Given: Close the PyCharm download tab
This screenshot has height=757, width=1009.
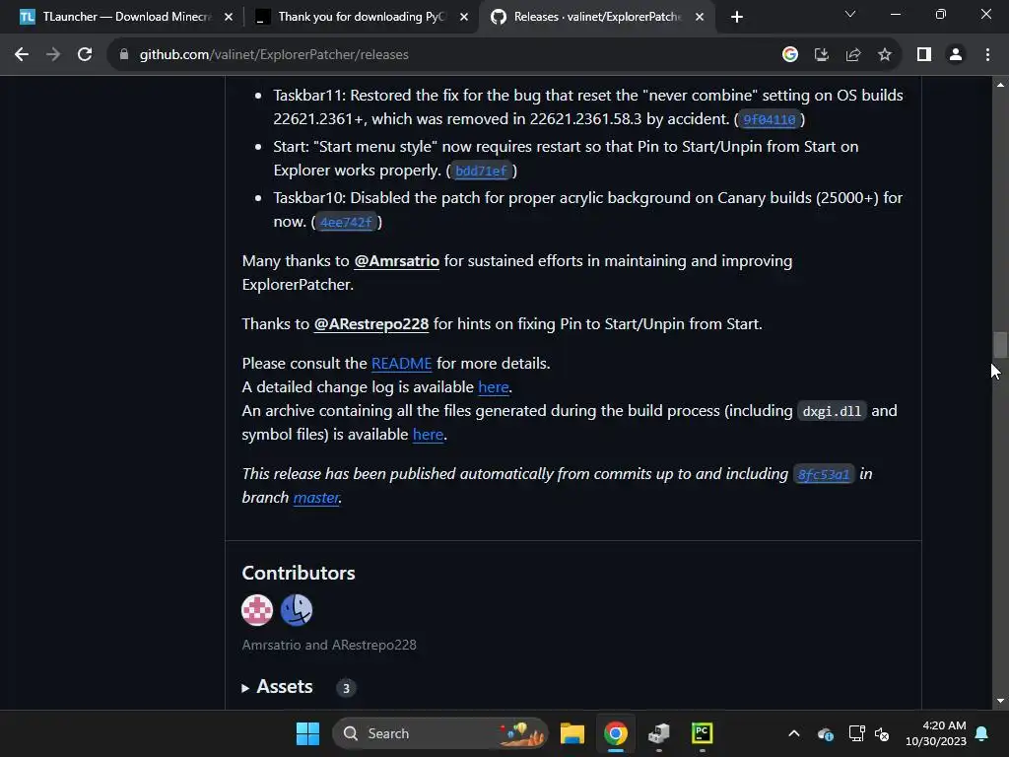Looking at the screenshot, I should (x=464, y=17).
